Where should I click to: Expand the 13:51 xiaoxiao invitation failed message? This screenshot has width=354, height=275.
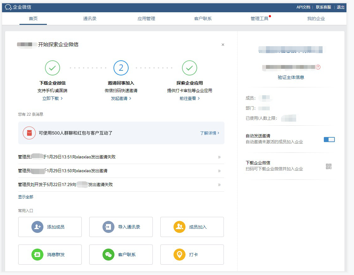point(219,157)
